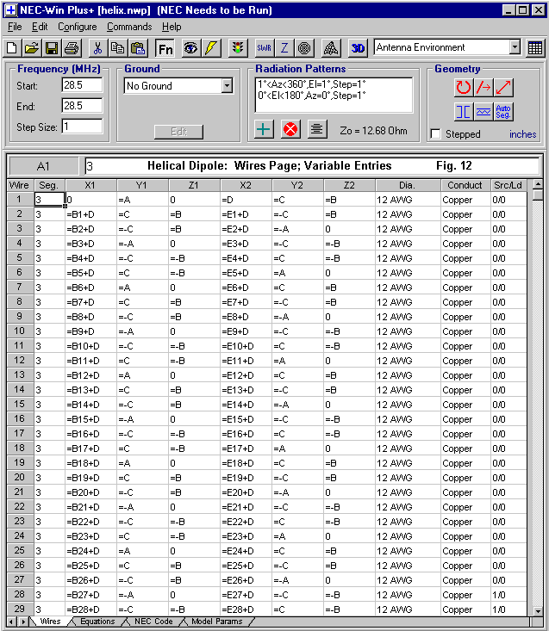Switch to the Equations tab
Image resolution: width=549 pixels, height=631 pixels.
97,622
